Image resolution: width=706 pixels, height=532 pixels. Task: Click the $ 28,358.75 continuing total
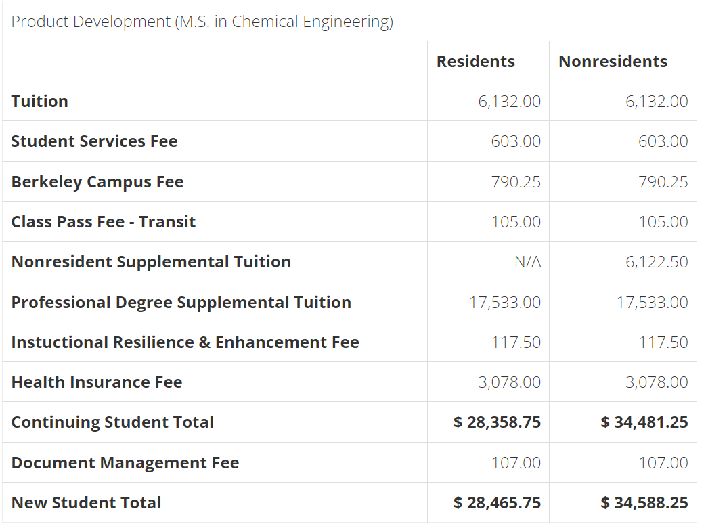click(x=498, y=422)
